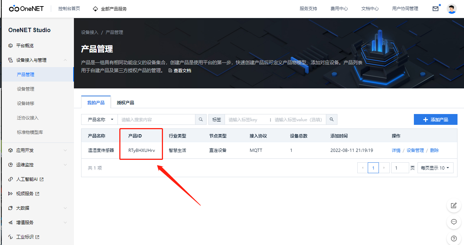
Task: Click the OneNET Studio sidebar title
Action: tap(30, 30)
